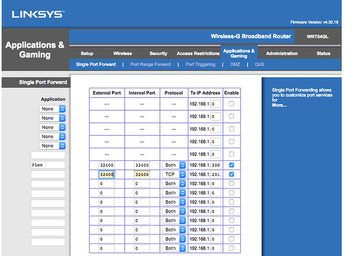361x256 pixels.
Task: Click the large Applications & Gaming heading
Action: 35,50
